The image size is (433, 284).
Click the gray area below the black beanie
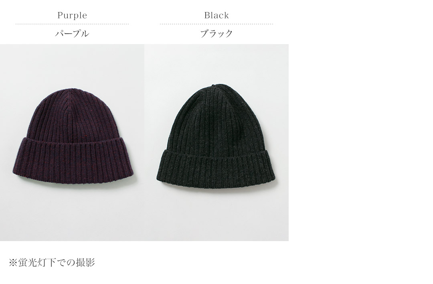(x=216, y=216)
